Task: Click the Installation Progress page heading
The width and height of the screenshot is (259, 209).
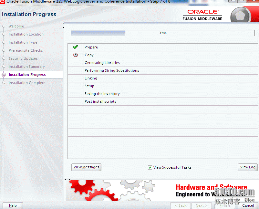Action: click(29, 14)
